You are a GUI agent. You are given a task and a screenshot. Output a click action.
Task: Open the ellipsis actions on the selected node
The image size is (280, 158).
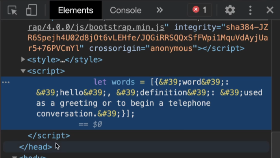click(6, 82)
